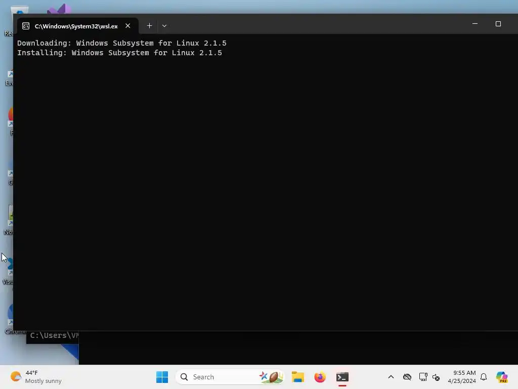Click the search highlights football icon
518x389 pixels.
pyautogui.click(x=271, y=377)
